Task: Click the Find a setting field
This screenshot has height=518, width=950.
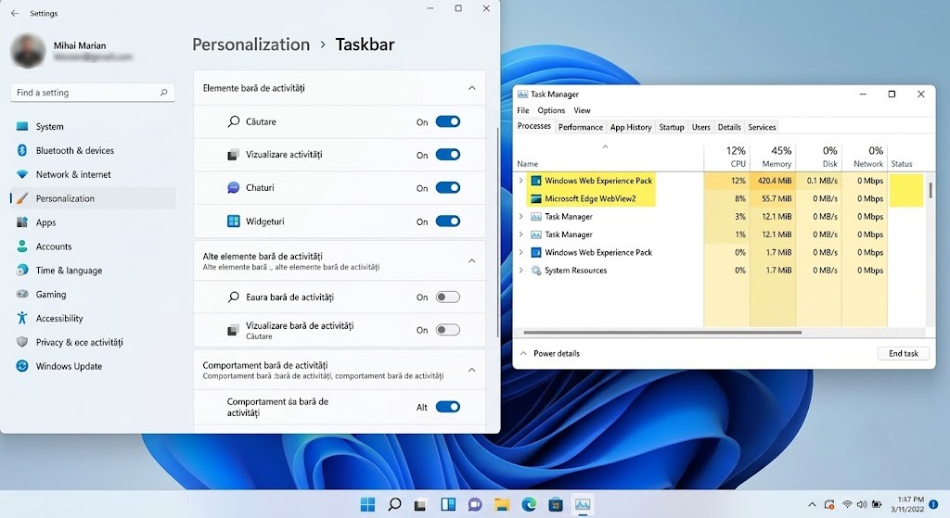Action: click(x=93, y=93)
